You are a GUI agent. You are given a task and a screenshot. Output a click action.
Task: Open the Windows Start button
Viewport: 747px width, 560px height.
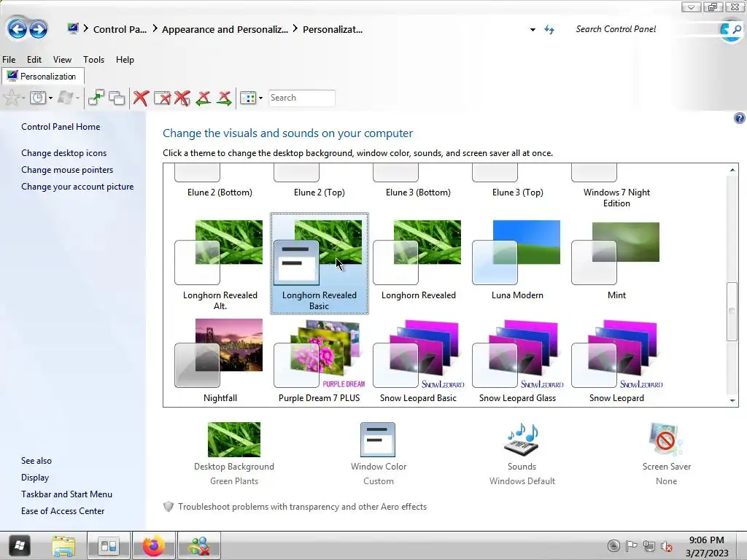20,545
